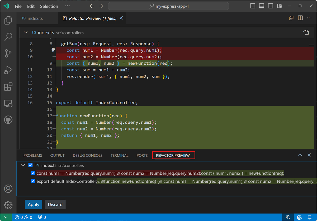Maximize the panel with the chevron icon
This screenshot has height=221, width=317.
300,155
